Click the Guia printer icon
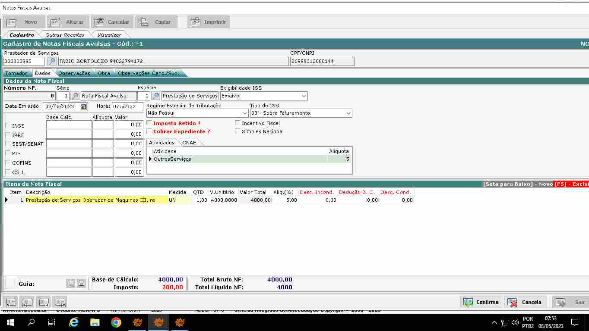589x331 pixels. pyautogui.click(x=81, y=284)
